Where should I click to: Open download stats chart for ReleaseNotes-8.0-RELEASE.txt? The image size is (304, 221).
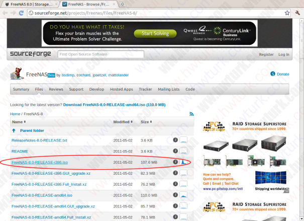point(183,140)
